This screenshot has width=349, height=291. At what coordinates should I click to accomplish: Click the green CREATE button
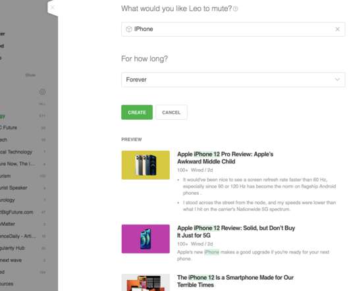tap(137, 113)
